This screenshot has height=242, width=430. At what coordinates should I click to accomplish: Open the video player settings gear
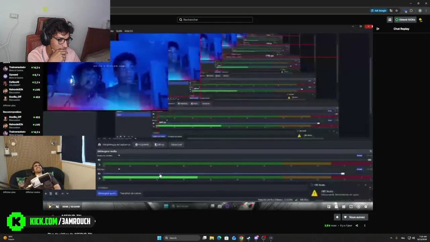click(366, 207)
